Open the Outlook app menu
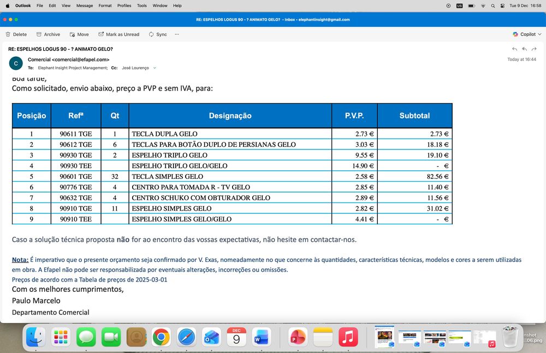Screen dimensions: 546x353 [23, 5]
